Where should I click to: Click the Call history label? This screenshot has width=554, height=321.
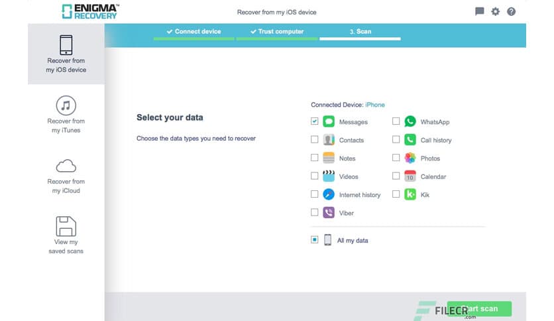click(436, 141)
